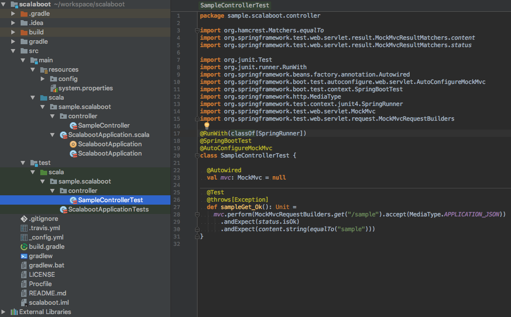Expand the External Libraries node
Viewport: 511px width, 317px height.
(3, 312)
